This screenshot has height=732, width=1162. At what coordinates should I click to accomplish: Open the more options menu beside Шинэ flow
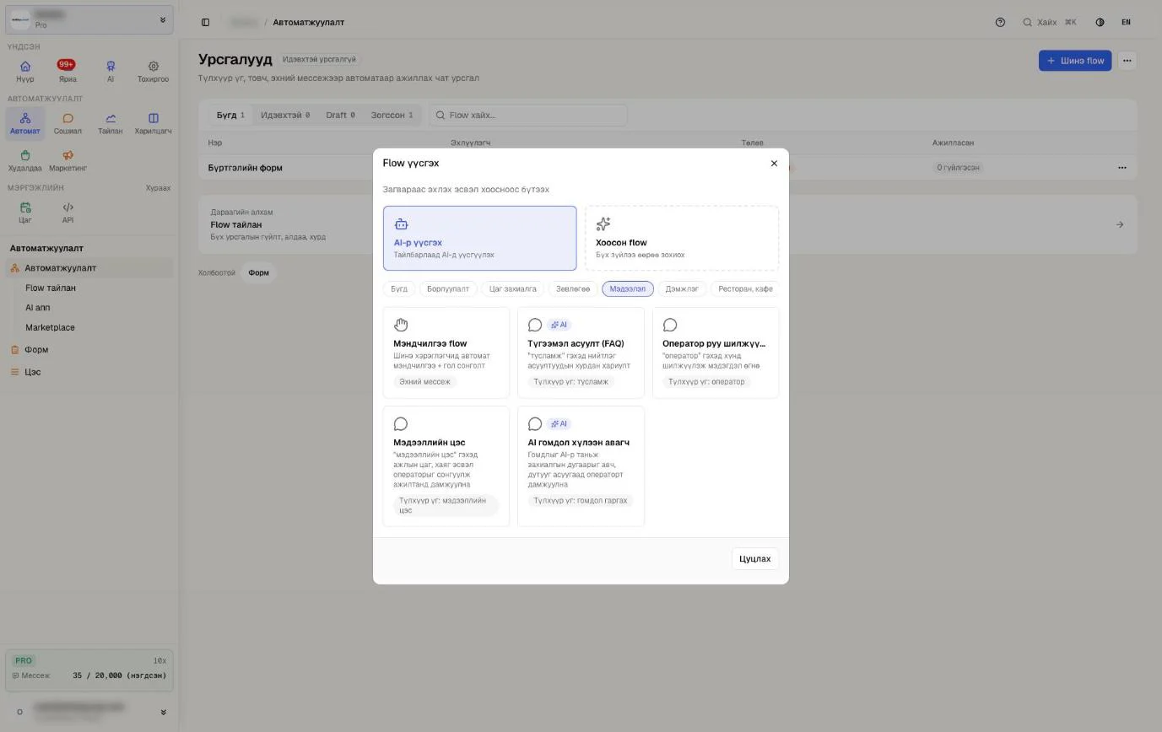tap(1127, 61)
